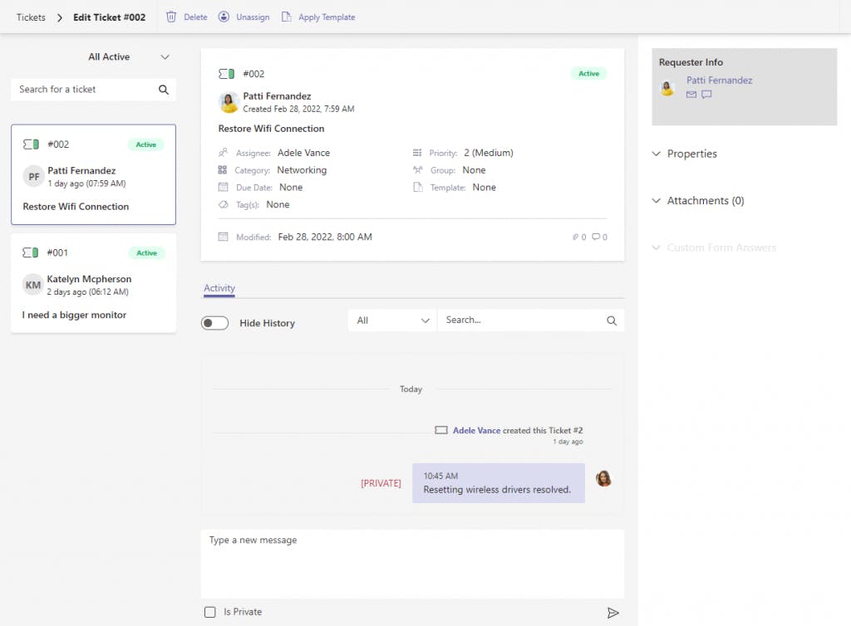Click the 2 (Medium) priority value
The height and width of the screenshot is (626, 851).
(489, 153)
